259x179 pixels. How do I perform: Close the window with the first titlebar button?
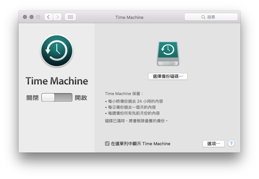point(25,17)
